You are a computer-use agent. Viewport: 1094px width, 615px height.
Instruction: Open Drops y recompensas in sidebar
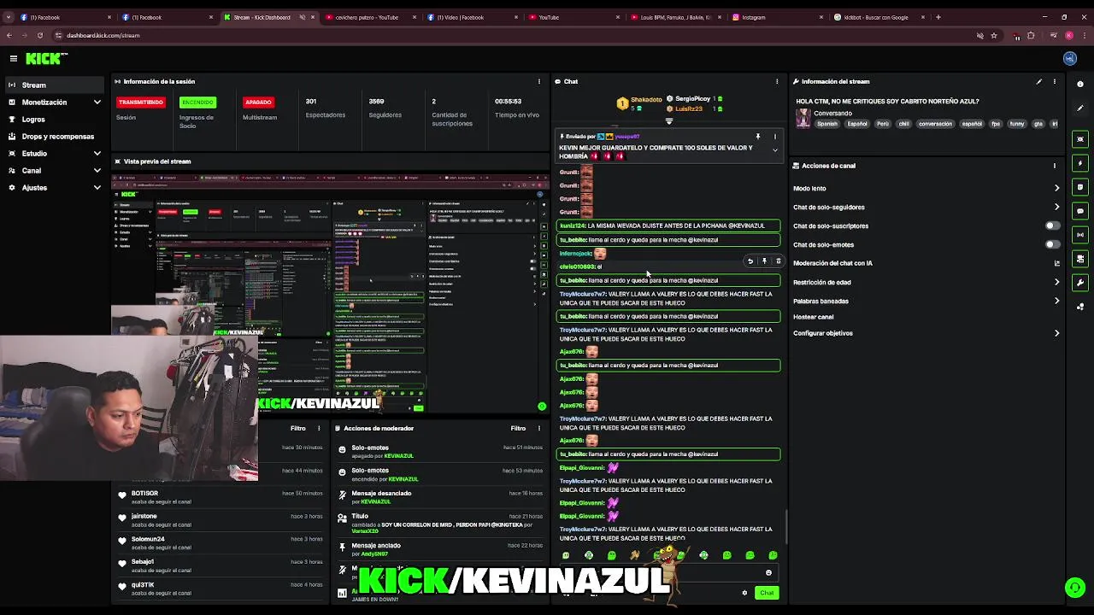click(56, 136)
